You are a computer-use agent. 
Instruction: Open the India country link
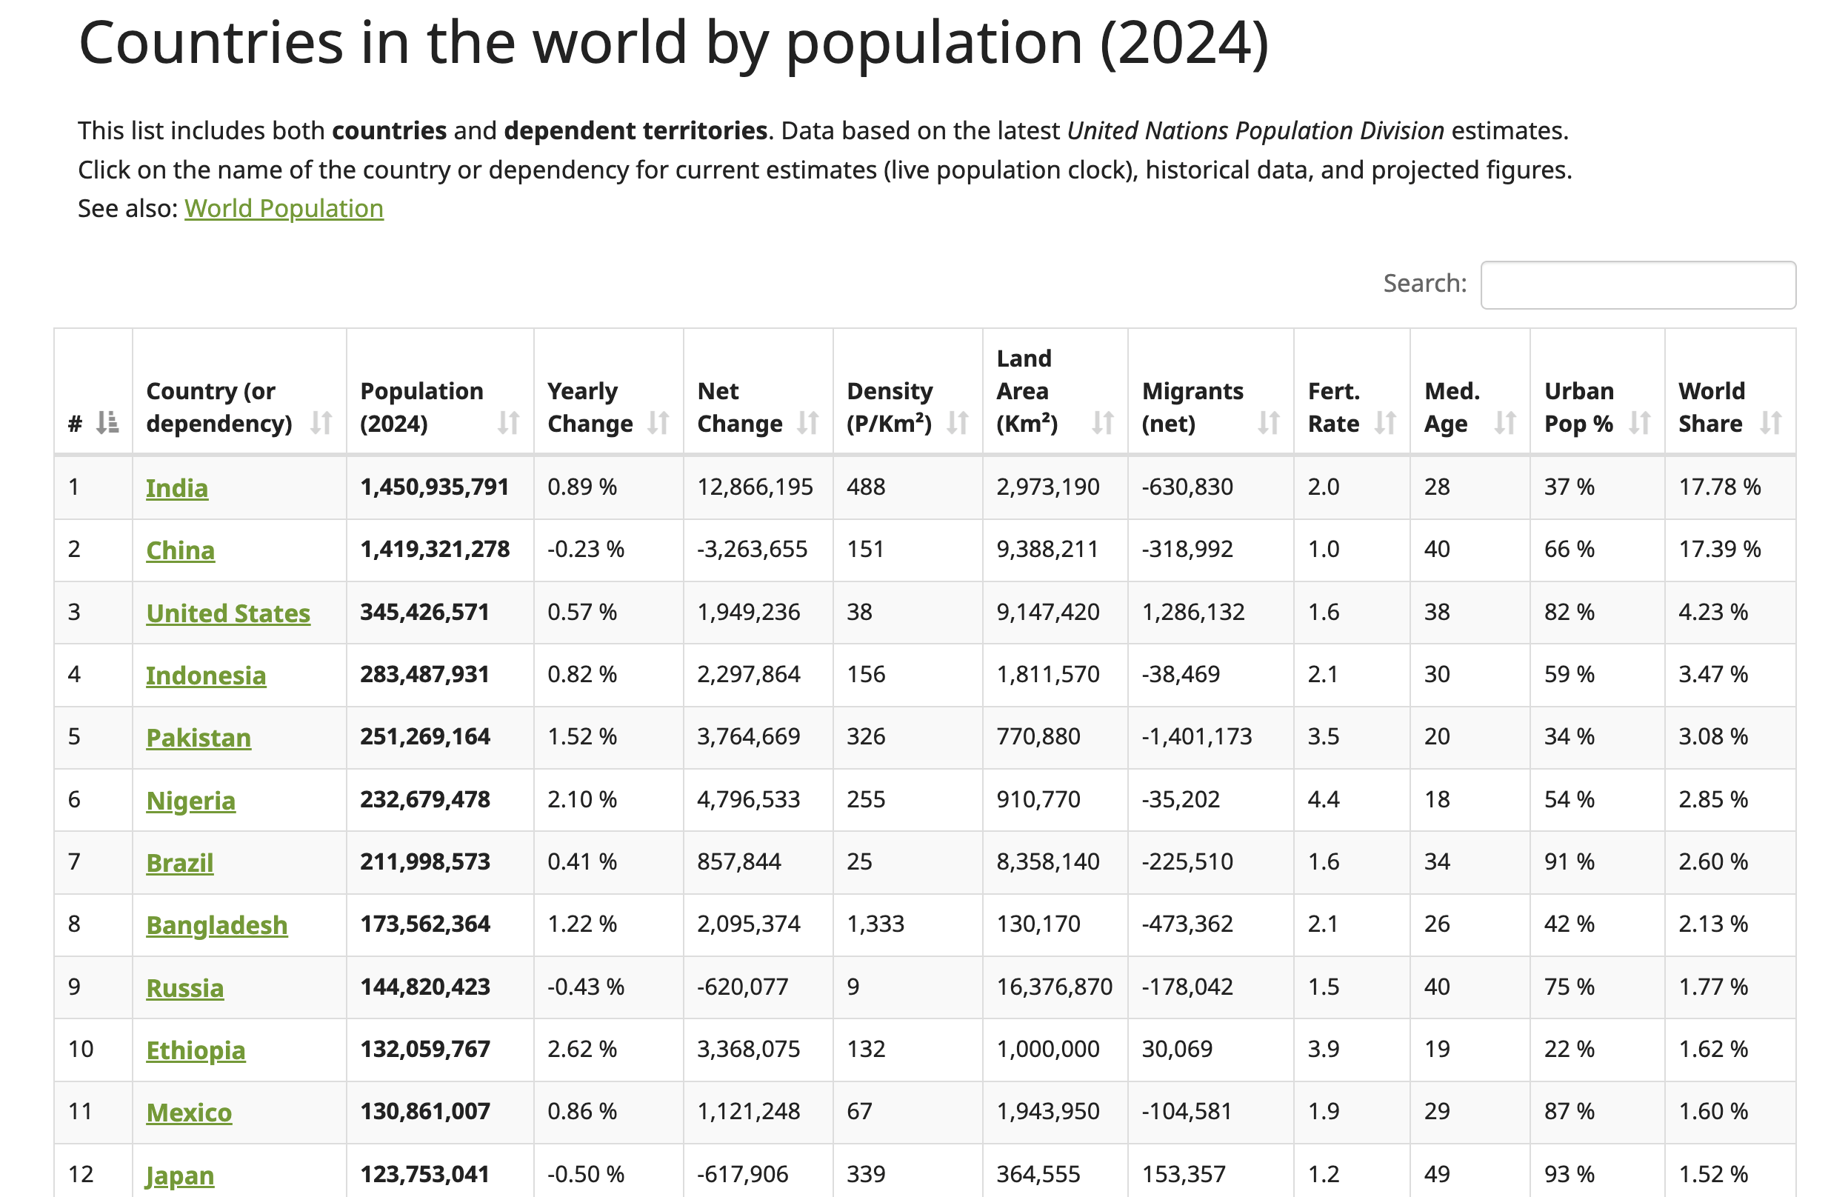tap(177, 488)
